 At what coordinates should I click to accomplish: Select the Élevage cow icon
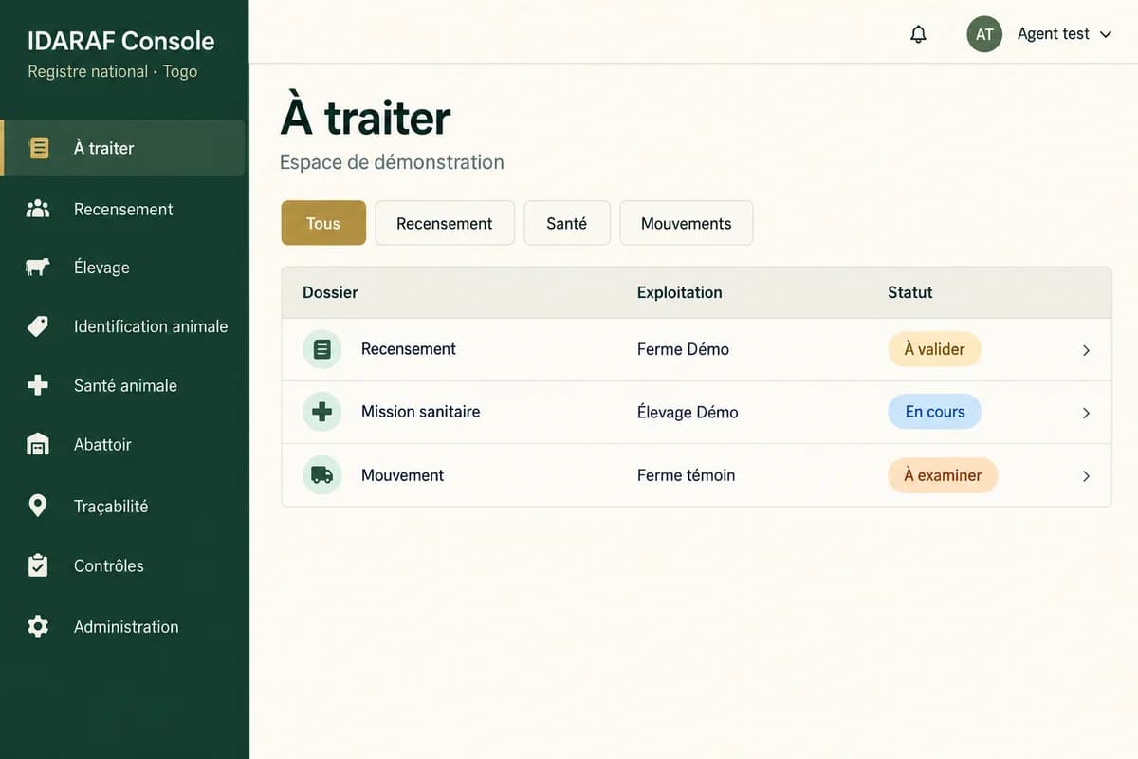coord(38,268)
